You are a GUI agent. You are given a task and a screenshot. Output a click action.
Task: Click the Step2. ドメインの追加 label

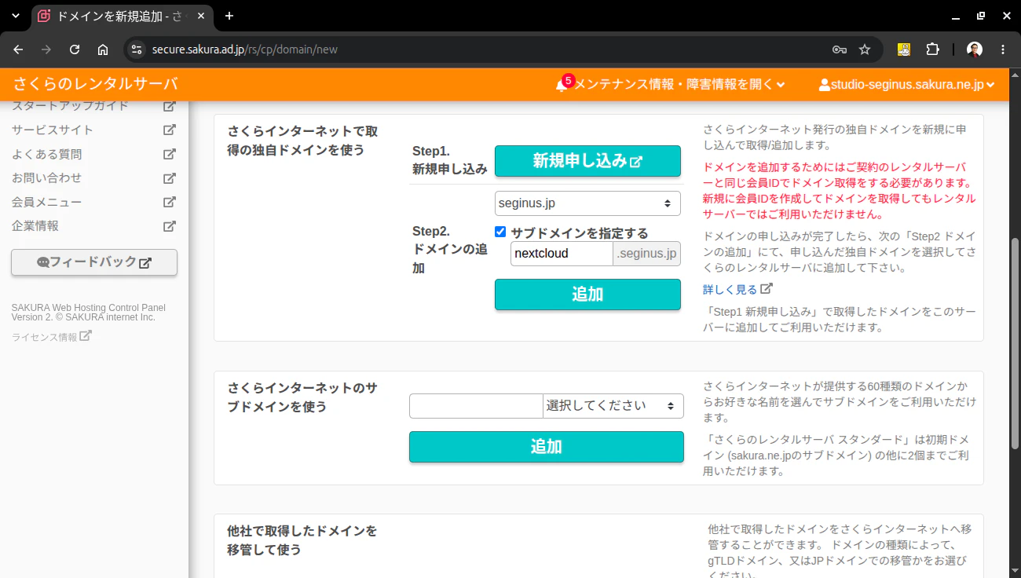tap(450, 250)
